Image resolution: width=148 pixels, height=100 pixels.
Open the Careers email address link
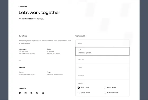27,74
